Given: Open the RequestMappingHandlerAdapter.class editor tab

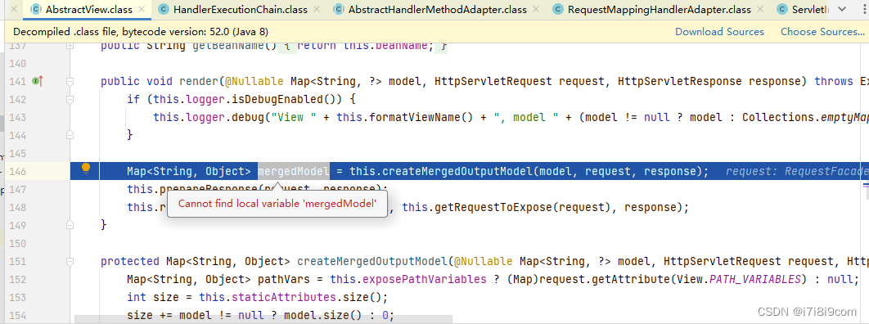Looking at the screenshot, I should tap(660, 10).
